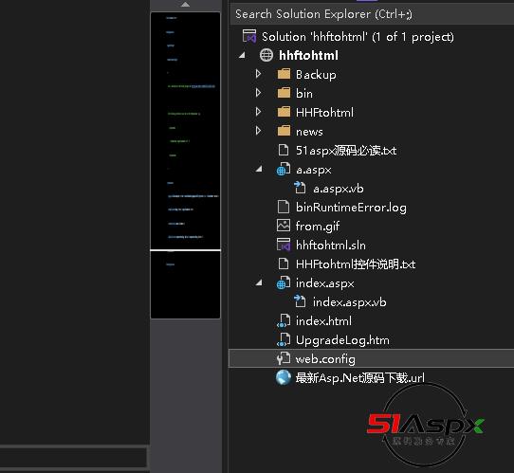The image size is (514, 473).
Task: Select the Backup folder label
Action: tap(316, 75)
